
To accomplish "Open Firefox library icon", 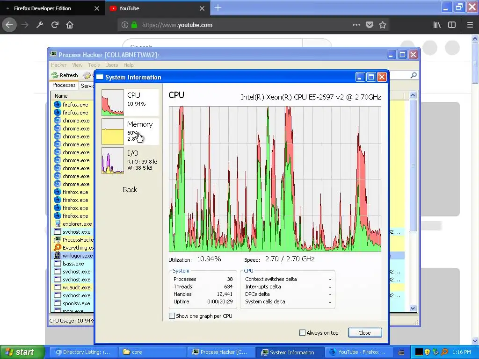I will [x=437, y=25].
